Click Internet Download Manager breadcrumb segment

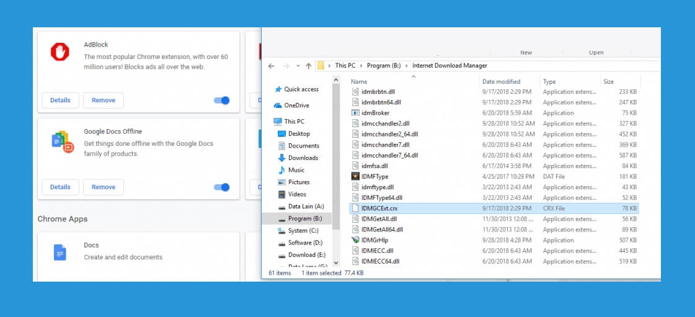tap(449, 66)
